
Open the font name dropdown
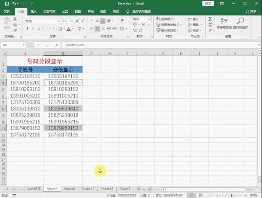pos(59,21)
